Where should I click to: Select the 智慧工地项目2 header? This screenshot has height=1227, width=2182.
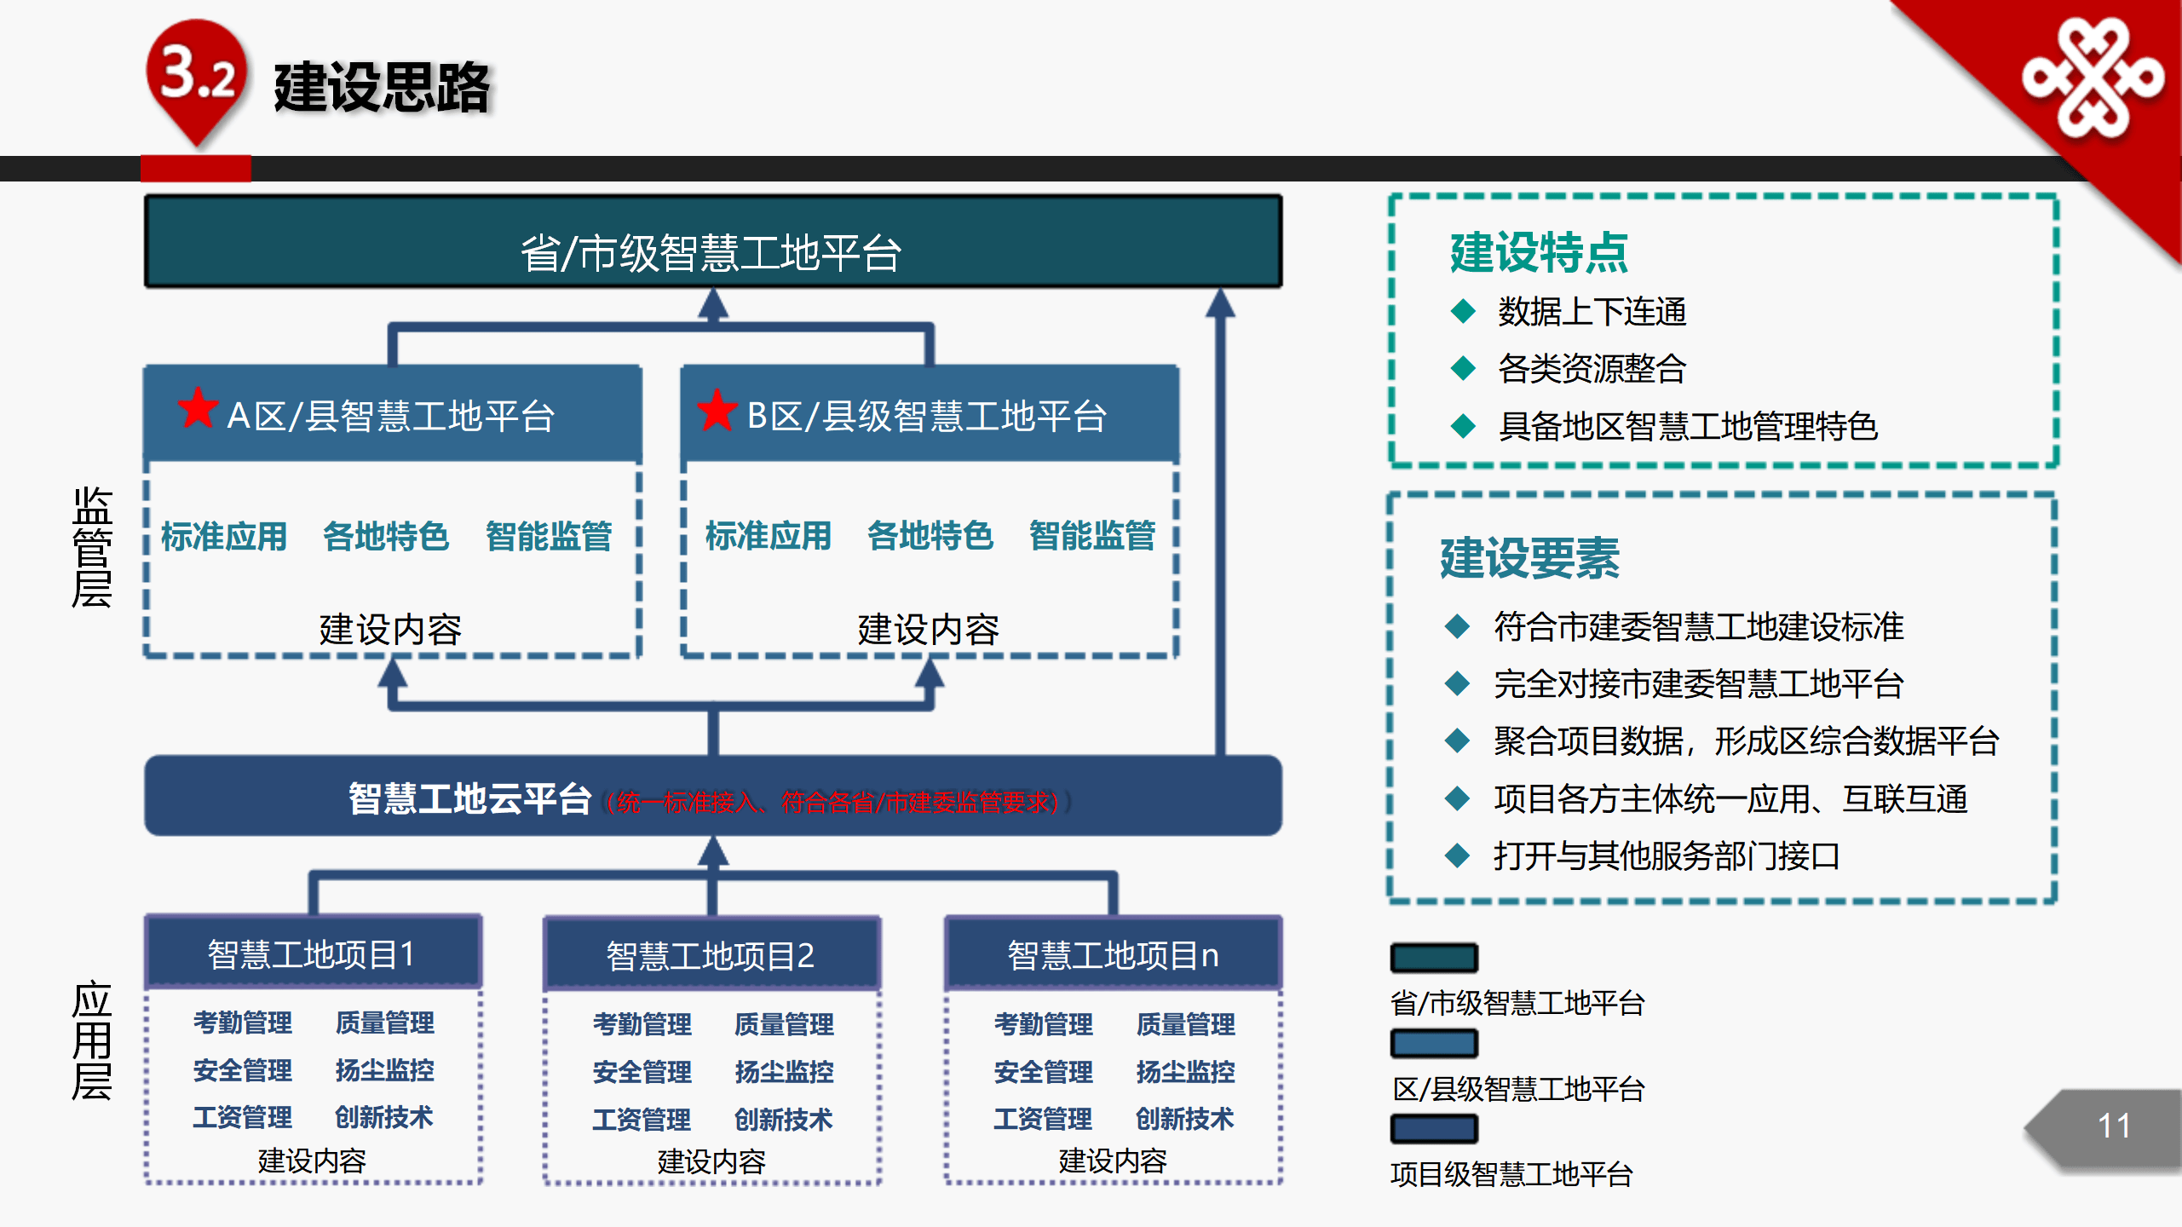click(712, 953)
